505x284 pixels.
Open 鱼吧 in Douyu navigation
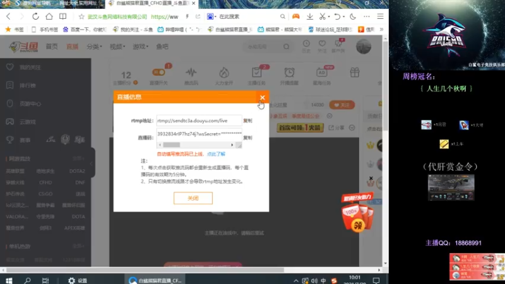(x=162, y=47)
